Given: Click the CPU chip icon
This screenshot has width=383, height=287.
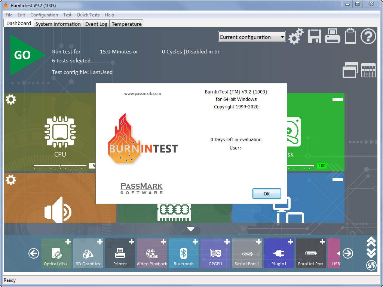Looking at the screenshot, I should click(x=60, y=132).
